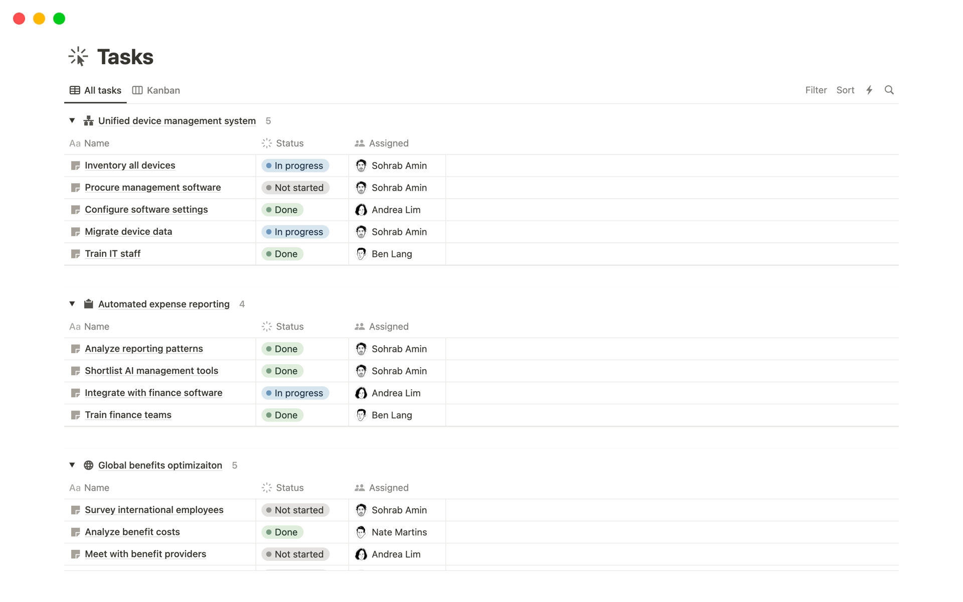Click the sparkle page icon next to Tasks title
The image size is (963, 602).
78,56
